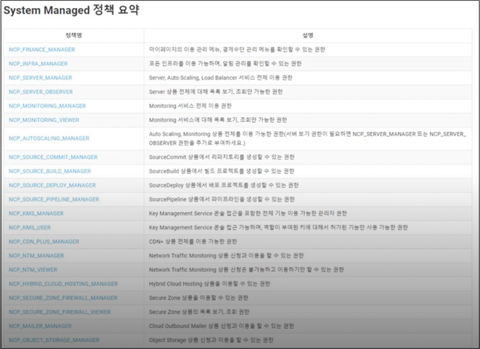480x349 pixels.
Task: Select NCP_SECURE_ZONE_FIREWALL_MANAGER link
Action: click(63, 298)
